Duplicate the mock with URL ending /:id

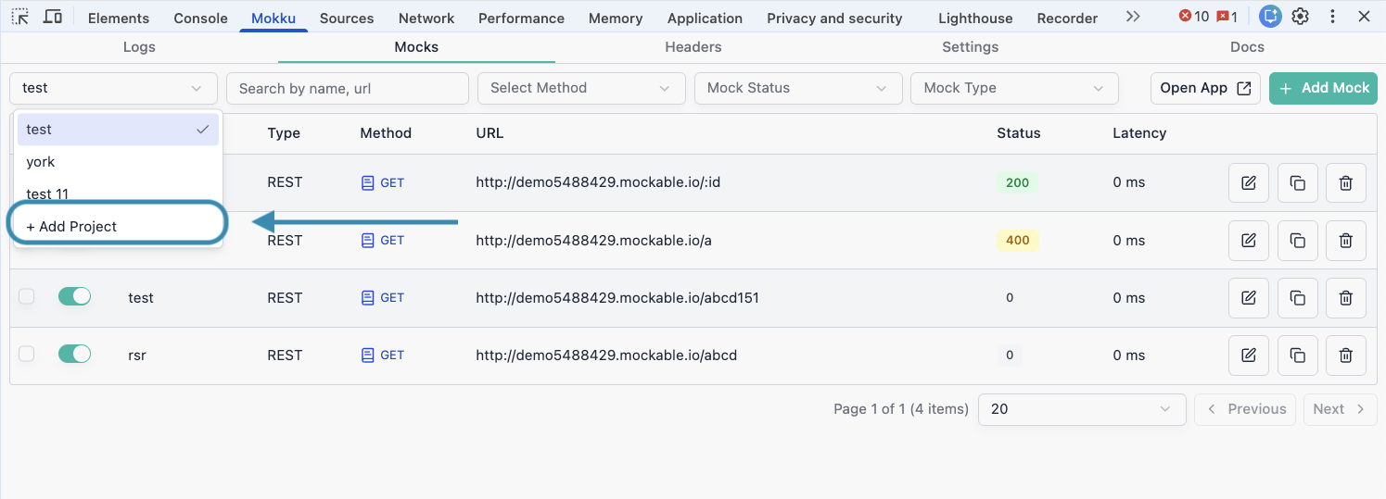[1297, 183]
